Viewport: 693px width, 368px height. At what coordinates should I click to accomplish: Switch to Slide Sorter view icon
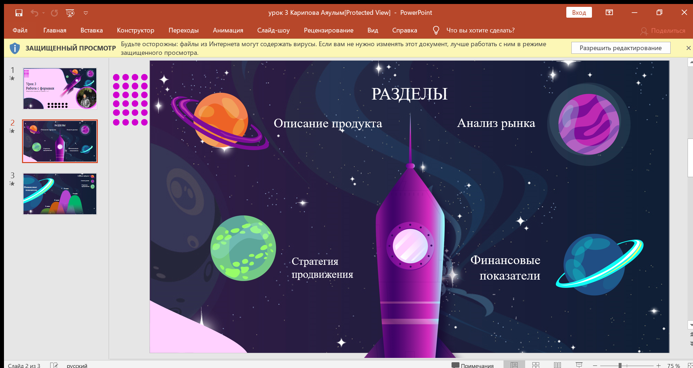tap(536, 365)
